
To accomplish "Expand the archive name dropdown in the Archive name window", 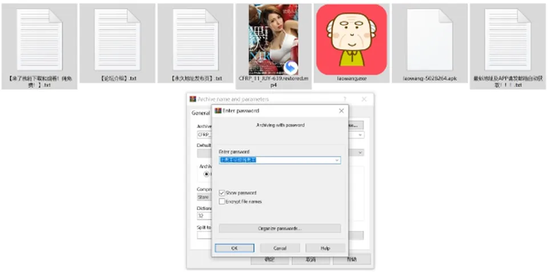I will pyautogui.click(x=361, y=135).
